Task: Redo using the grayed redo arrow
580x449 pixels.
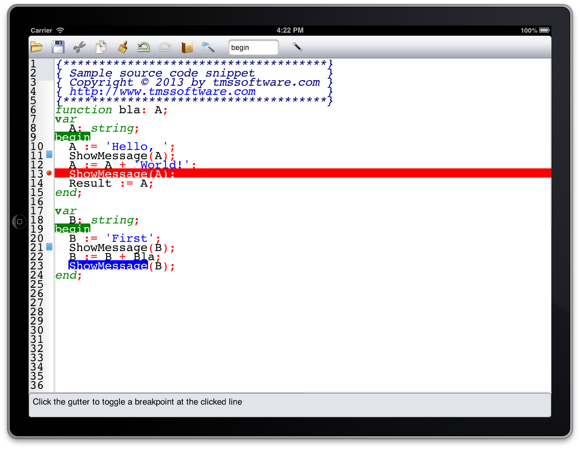Action: pyautogui.click(x=164, y=47)
